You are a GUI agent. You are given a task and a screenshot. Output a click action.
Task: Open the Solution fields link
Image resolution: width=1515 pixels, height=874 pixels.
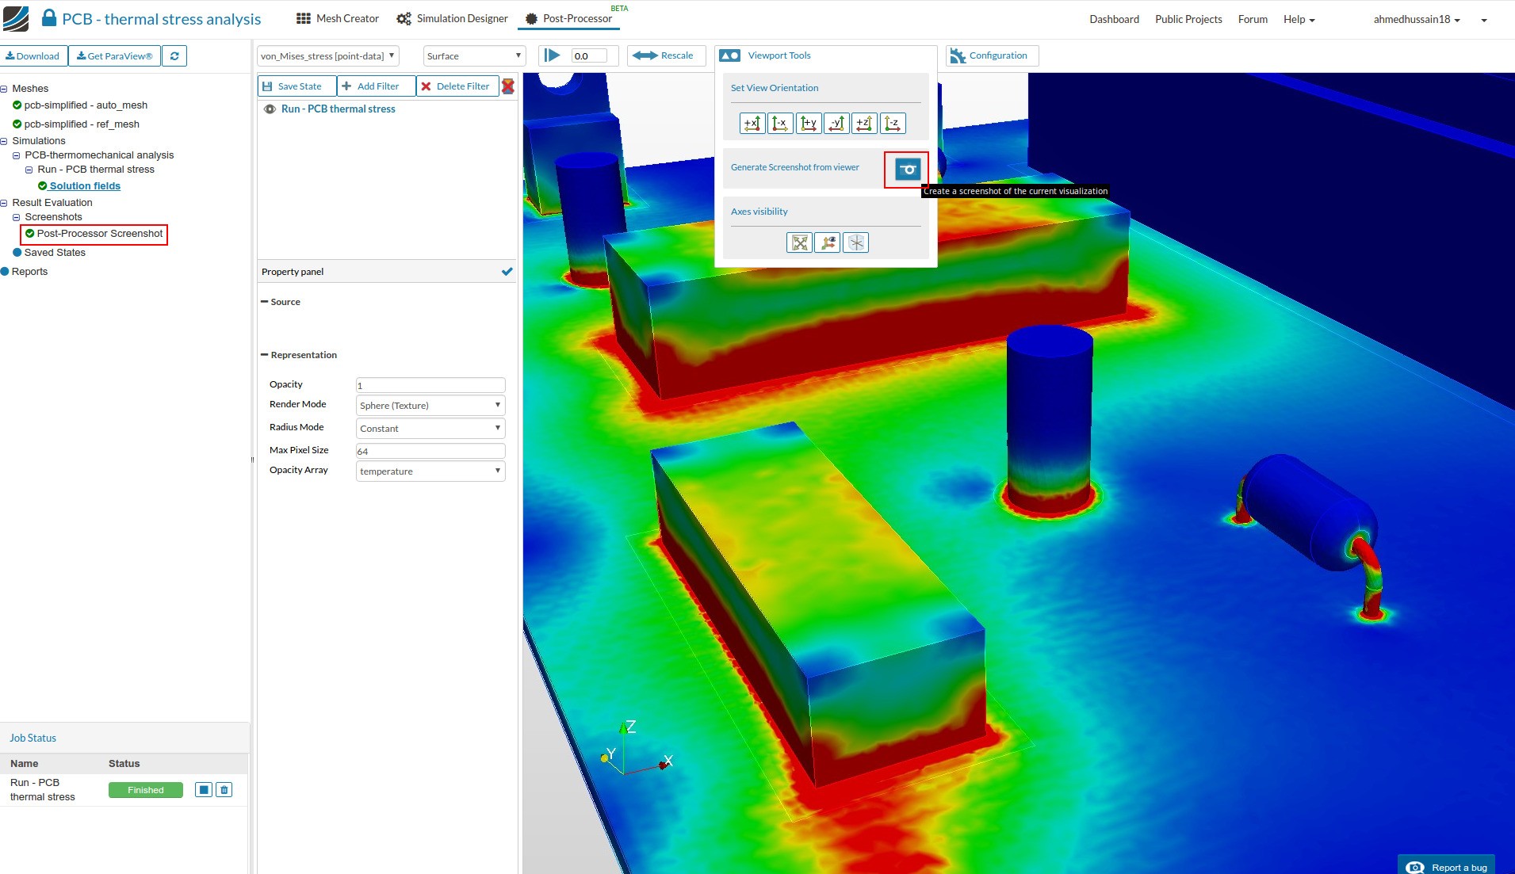85,186
